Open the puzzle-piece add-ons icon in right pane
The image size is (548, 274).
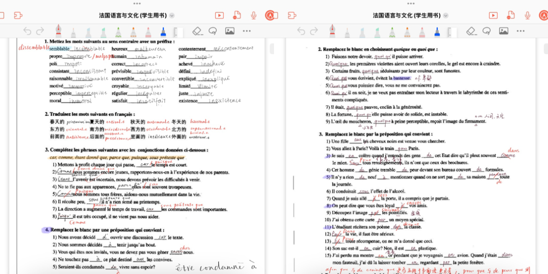[292, 16]
